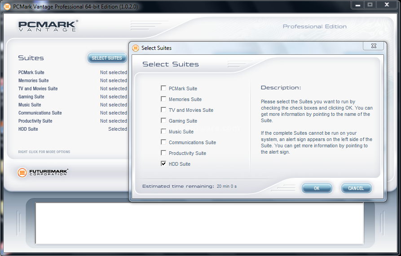This screenshot has width=401, height=256.
Task: Click 'Communications Suite' in the Suites list
Action: (40, 113)
